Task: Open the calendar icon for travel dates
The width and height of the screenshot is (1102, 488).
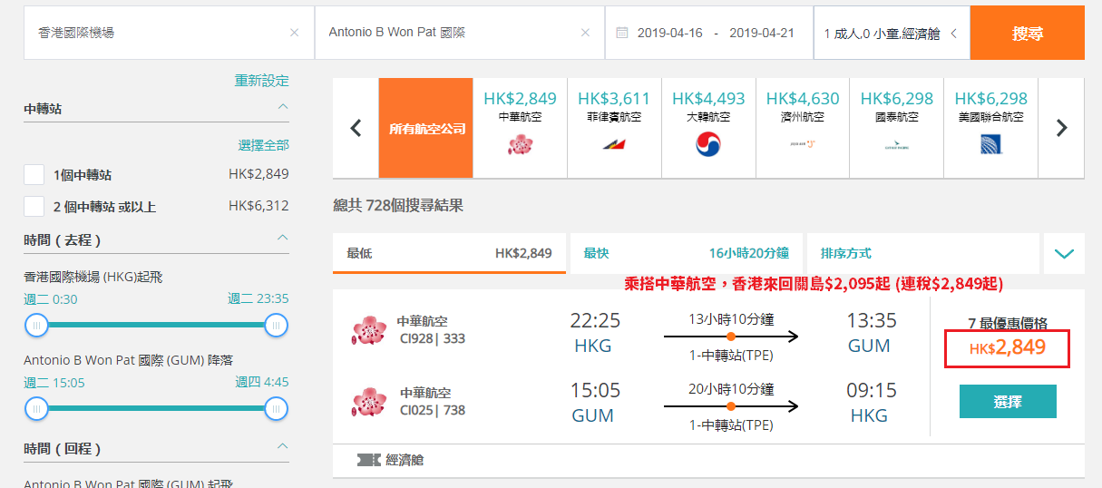Action: [621, 33]
